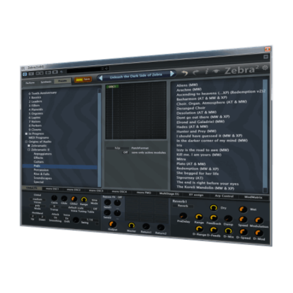Open the 'more OSC3' tab
The width and height of the screenshot is (293, 293).
pos(96,190)
